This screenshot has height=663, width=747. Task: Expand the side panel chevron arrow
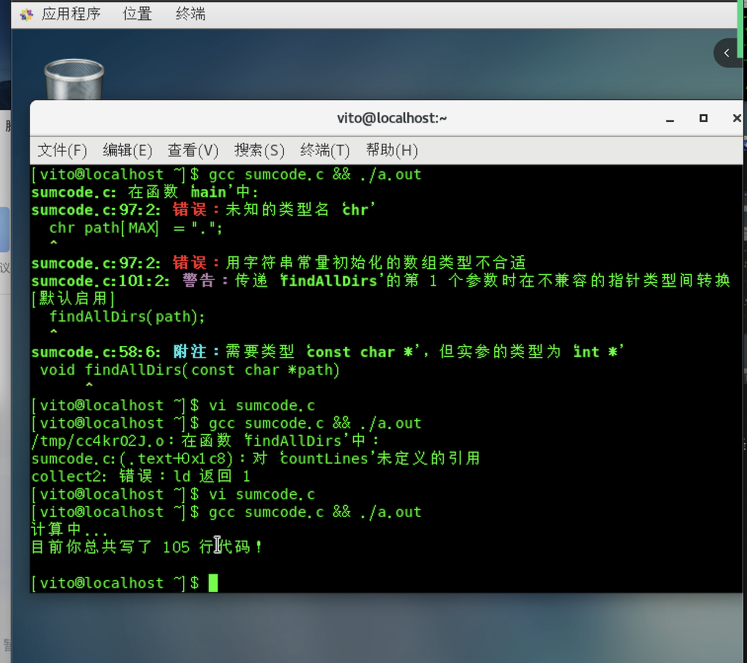pos(726,53)
